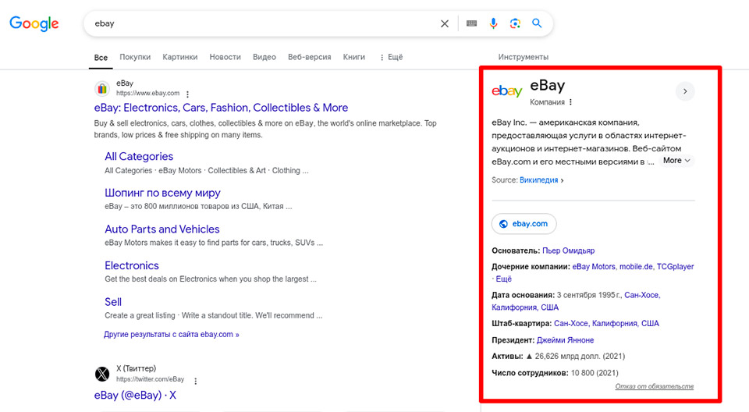The width and height of the screenshot is (749, 412).
Task: Open the Книги tab
Action: [x=354, y=57]
